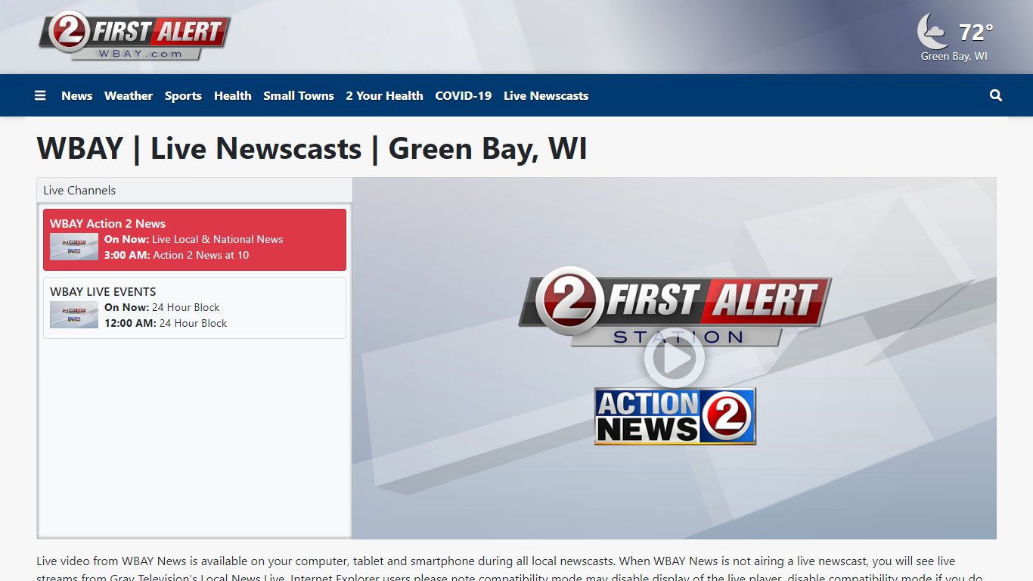
Task: Click '3:00 AM: Action 2 News at 10'
Action: (x=176, y=255)
